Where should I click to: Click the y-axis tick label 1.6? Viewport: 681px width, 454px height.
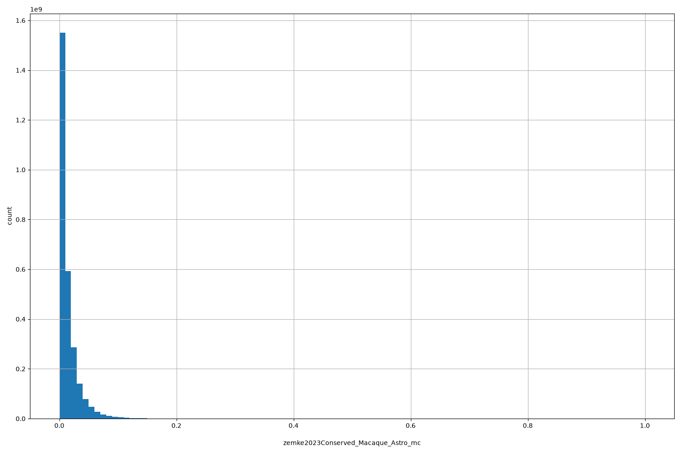pos(21,21)
